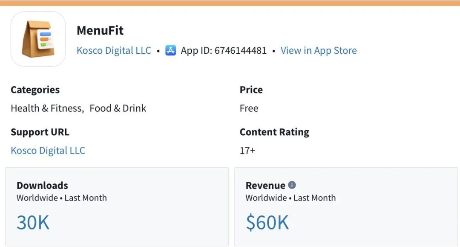Click the 17+ content rating value
The image size is (460, 247).
[247, 151]
